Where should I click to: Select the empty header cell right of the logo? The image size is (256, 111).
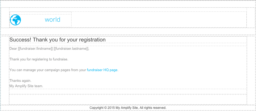point(159,20)
